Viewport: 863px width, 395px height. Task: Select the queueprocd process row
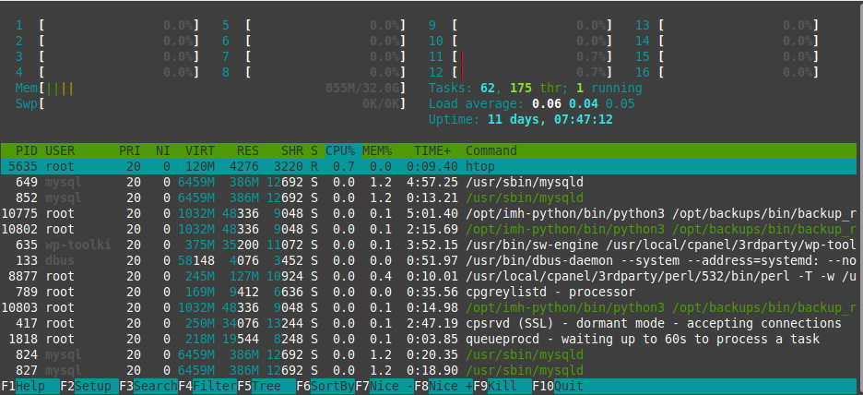[x=429, y=339]
